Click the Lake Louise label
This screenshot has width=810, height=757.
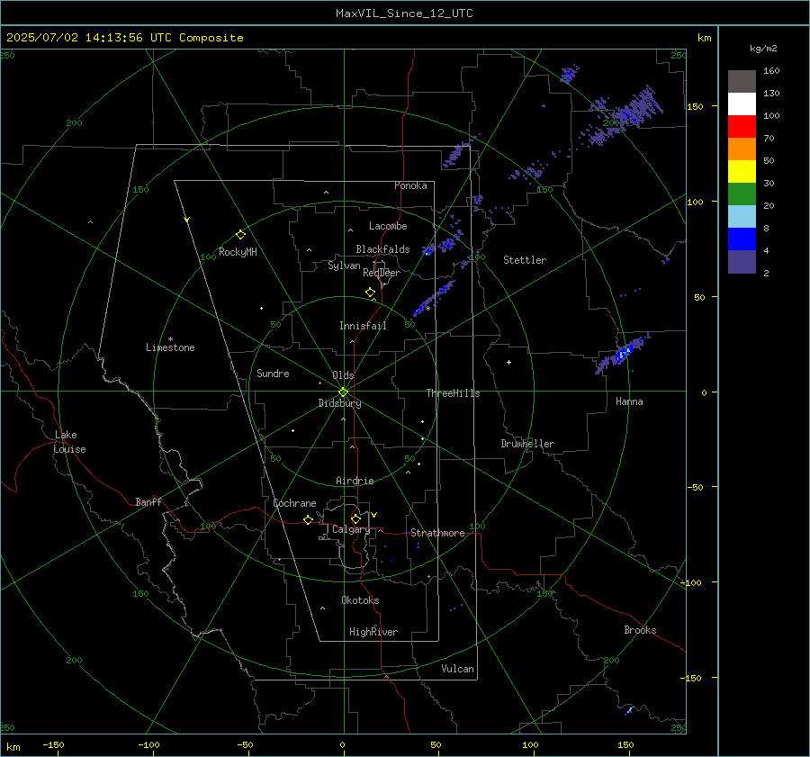69,442
